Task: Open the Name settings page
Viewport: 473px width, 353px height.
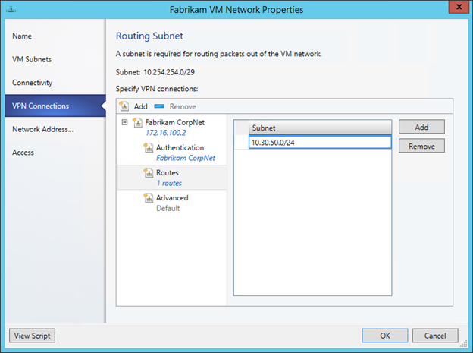Action: tap(22, 36)
